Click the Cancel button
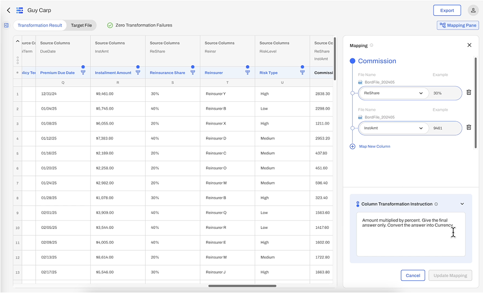This screenshot has height=293, width=483. click(x=413, y=276)
